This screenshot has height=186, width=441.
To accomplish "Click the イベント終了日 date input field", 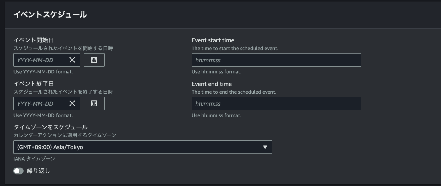I will [x=40, y=103].
